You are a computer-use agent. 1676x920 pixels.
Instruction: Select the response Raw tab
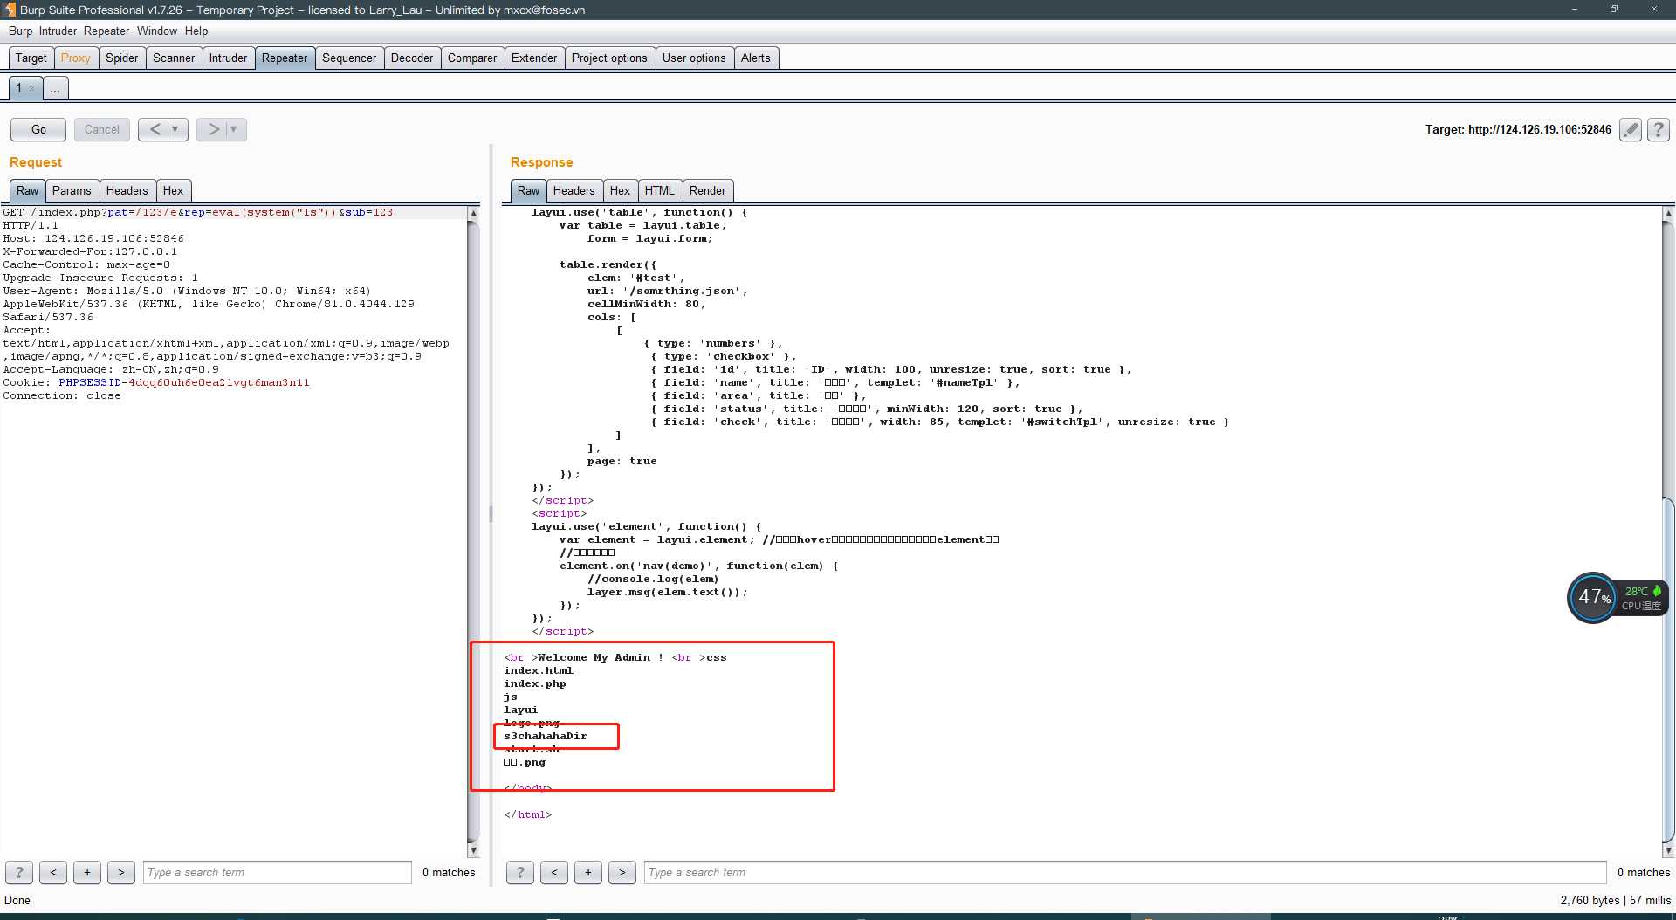tap(529, 190)
